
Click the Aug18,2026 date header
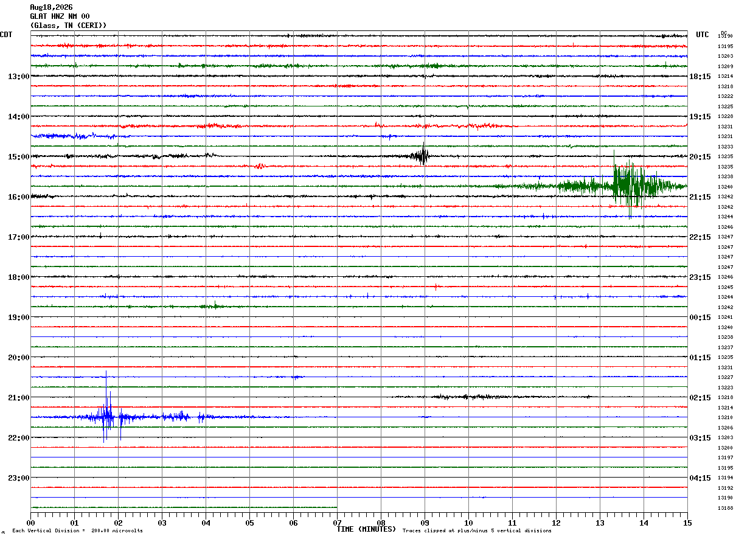click(51, 7)
